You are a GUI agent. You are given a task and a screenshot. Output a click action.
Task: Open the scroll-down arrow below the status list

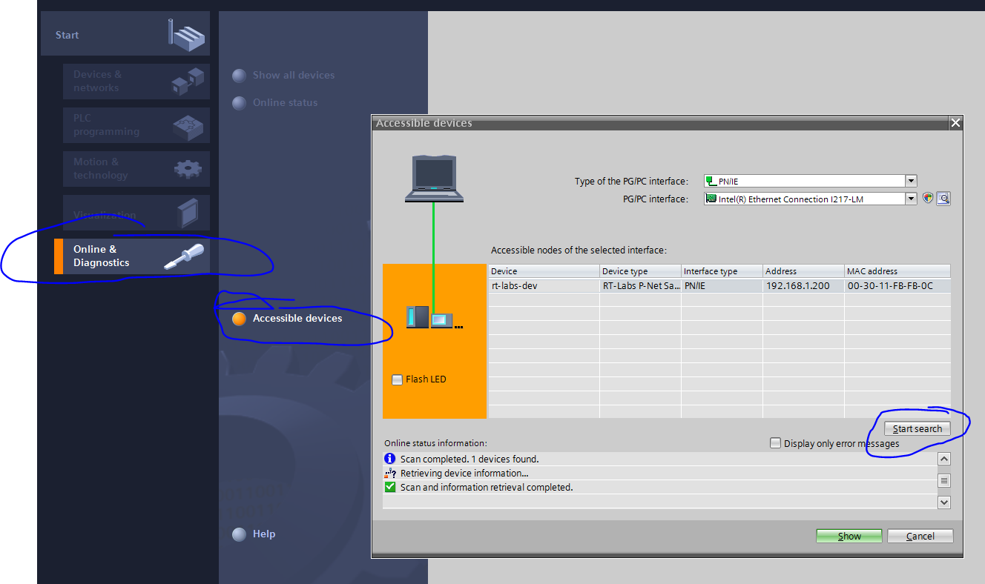pyautogui.click(x=943, y=502)
